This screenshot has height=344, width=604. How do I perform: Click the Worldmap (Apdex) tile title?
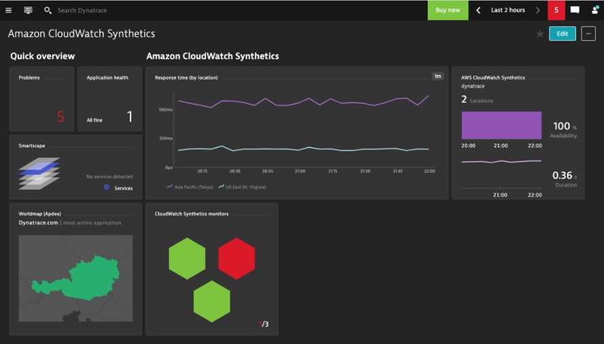(39, 214)
